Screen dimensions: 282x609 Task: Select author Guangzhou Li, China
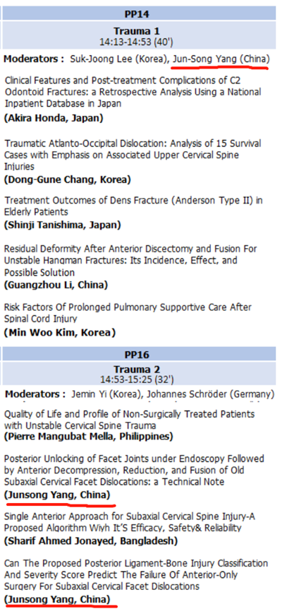tap(56, 285)
